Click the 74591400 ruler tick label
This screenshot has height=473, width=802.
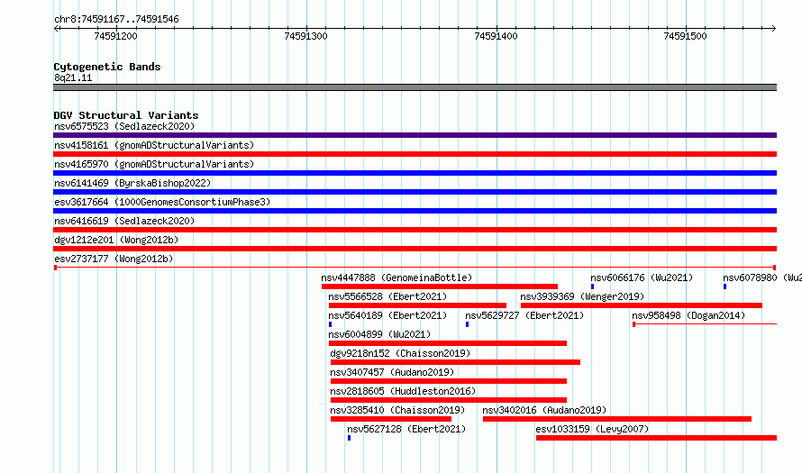click(x=496, y=36)
